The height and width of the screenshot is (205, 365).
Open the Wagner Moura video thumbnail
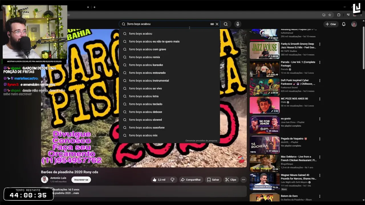[x=265, y=181]
